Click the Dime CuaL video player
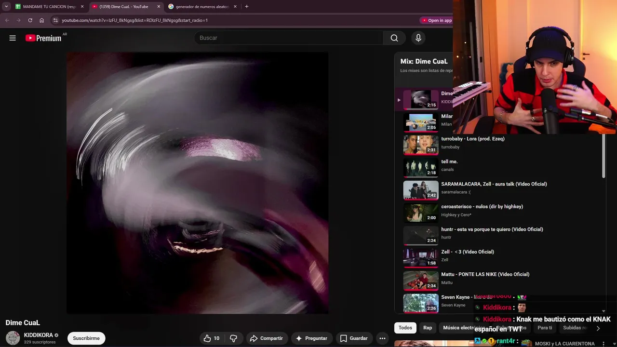The height and width of the screenshot is (347, 617). pos(197,183)
